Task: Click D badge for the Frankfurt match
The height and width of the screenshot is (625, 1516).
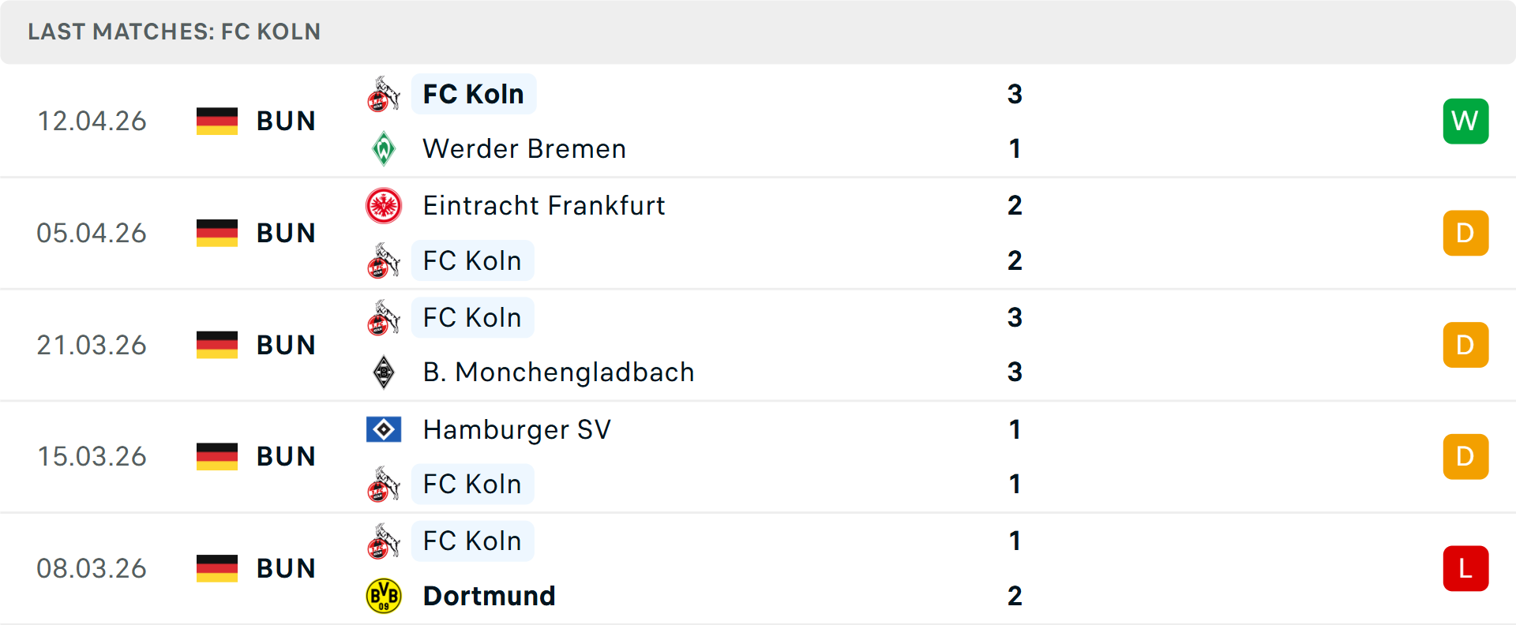Action: pos(1465,233)
